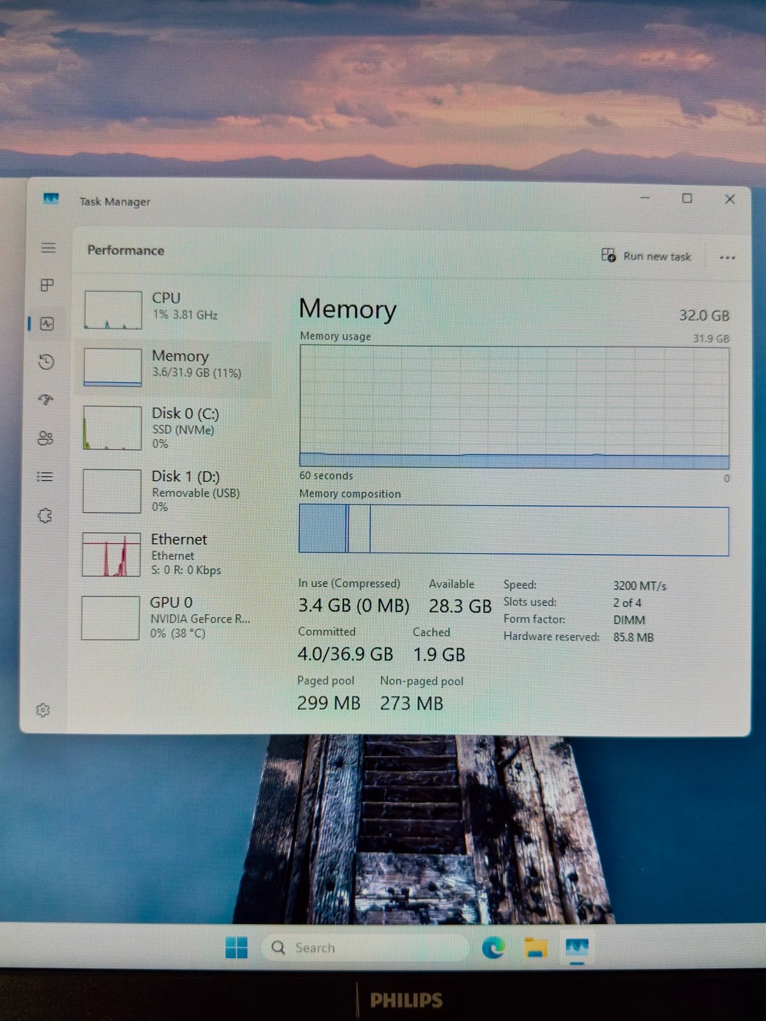Viewport: 766px width, 1021px height.
Task: Open the Details page icon
Action: point(45,477)
